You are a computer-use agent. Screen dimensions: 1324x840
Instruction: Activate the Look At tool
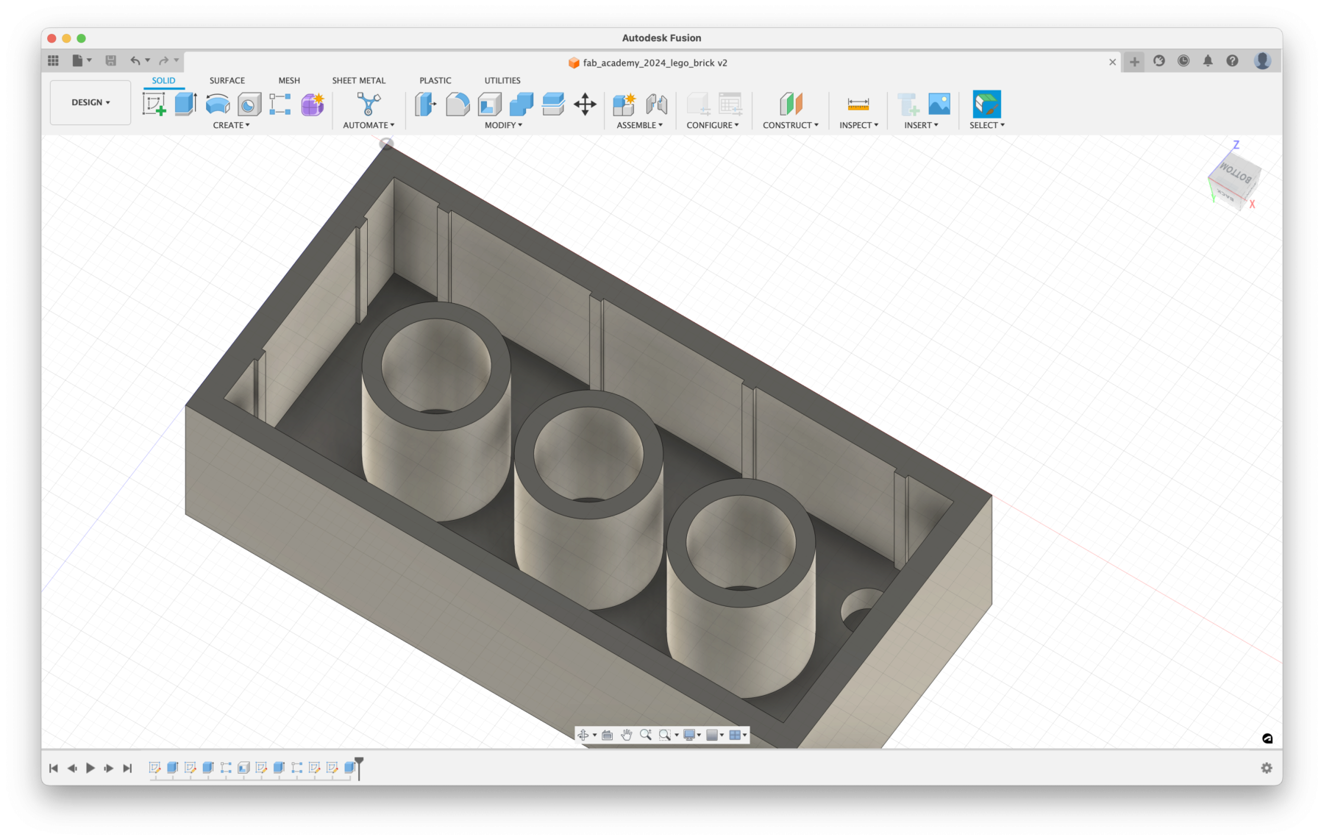[x=607, y=735]
